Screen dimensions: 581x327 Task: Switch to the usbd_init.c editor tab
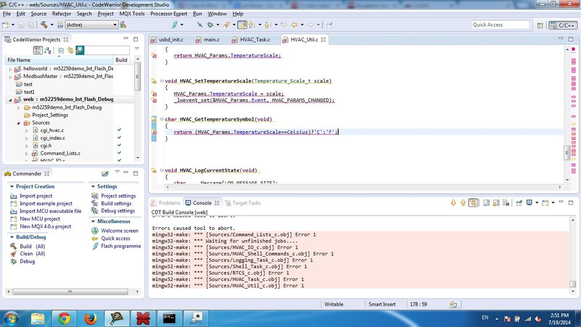pyautogui.click(x=171, y=40)
